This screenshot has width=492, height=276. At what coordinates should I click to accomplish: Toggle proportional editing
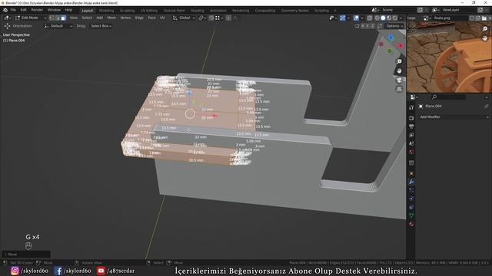(x=228, y=18)
